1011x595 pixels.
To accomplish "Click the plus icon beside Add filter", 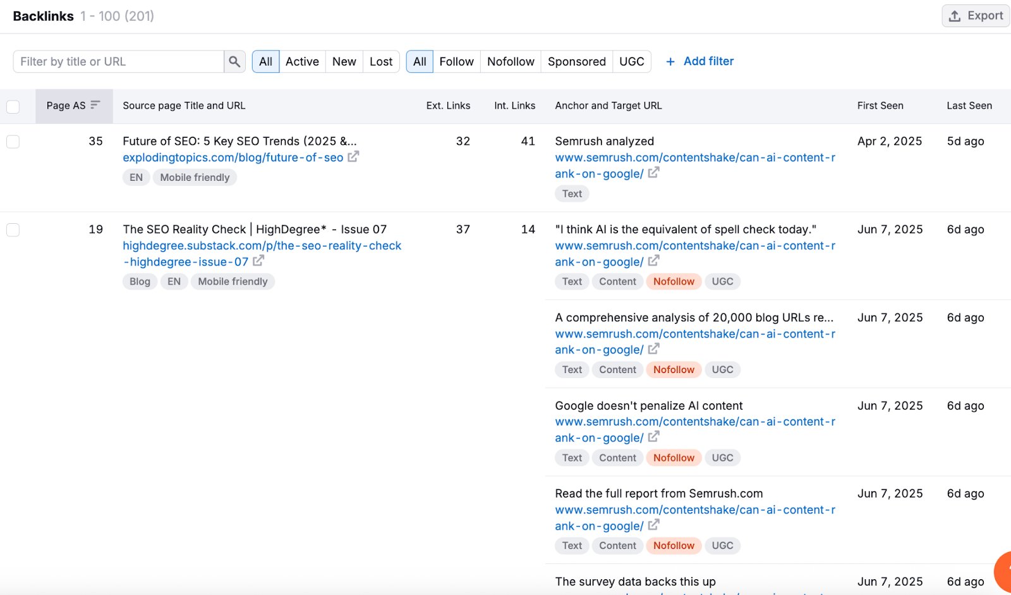I will [670, 61].
